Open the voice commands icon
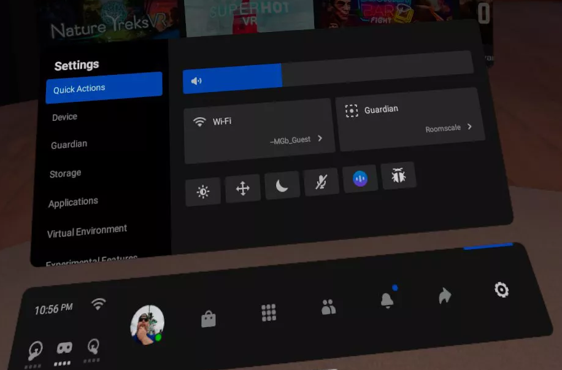The image size is (562, 370). [360, 179]
